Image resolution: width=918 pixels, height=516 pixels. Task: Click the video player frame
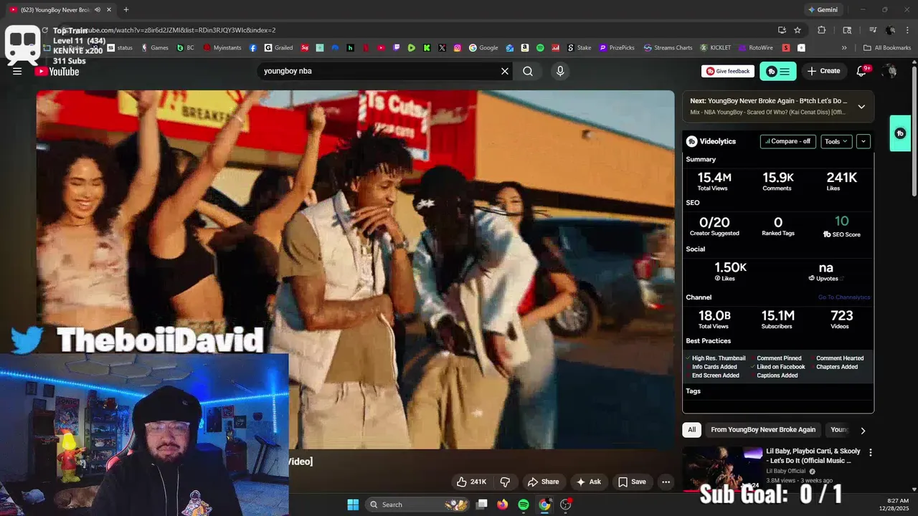click(355, 269)
